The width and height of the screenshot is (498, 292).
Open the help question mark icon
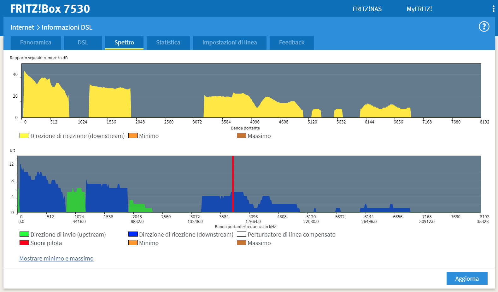484,26
